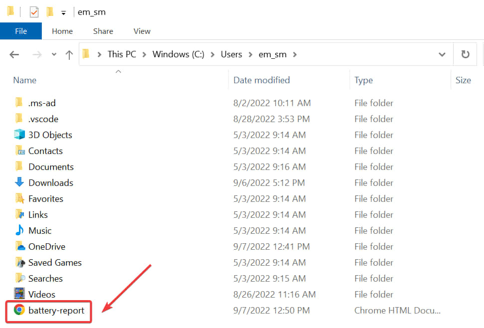Click the 8/26/2022 11:16 AM date cell
The width and height of the screenshot is (484, 328).
click(275, 295)
